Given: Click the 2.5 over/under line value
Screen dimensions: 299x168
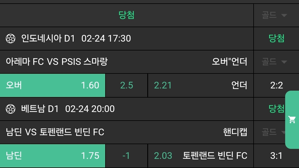Looking at the screenshot, I should pyautogui.click(x=127, y=85).
